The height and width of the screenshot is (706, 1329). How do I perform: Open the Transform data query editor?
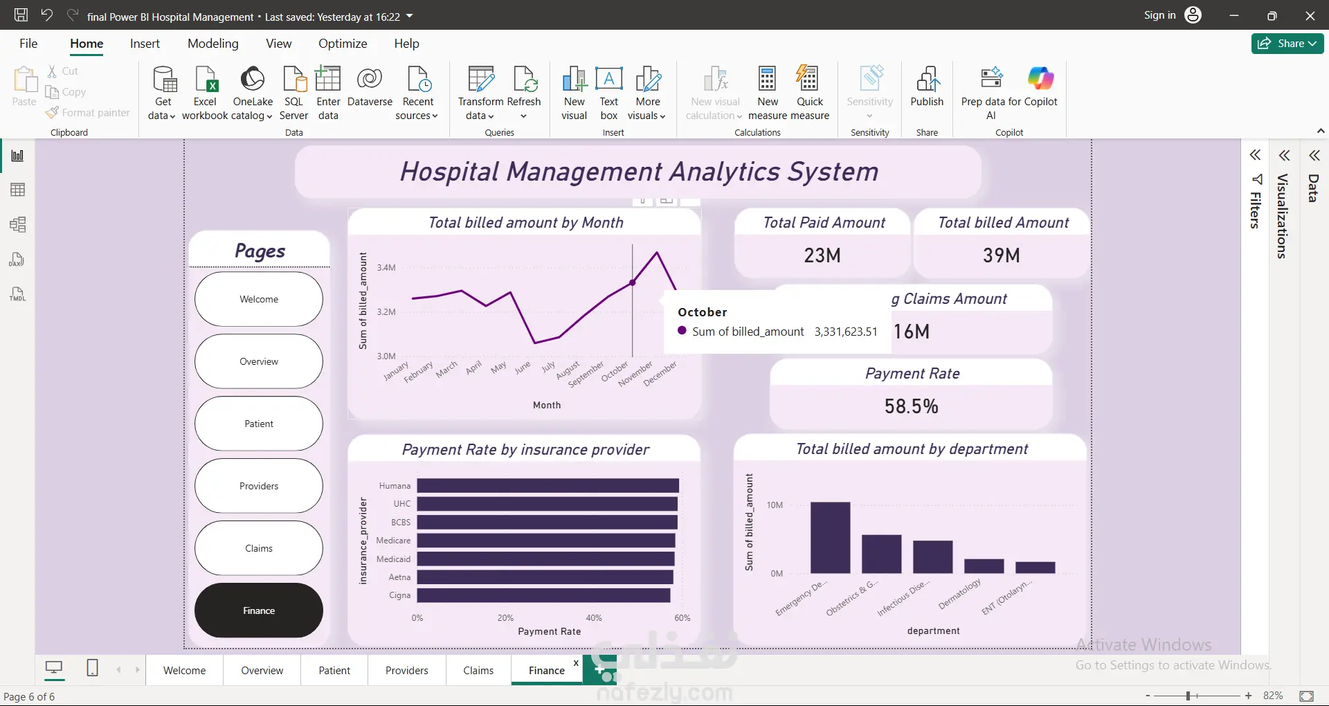(x=480, y=93)
